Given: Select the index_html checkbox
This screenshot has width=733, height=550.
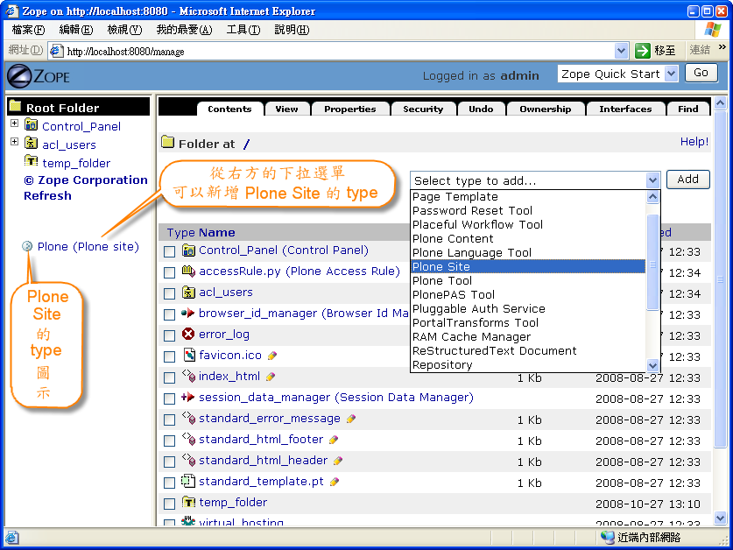Looking at the screenshot, I should click(169, 377).
